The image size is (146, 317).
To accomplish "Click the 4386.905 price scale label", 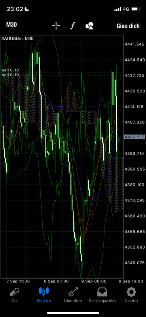I will tap(135, 169).
